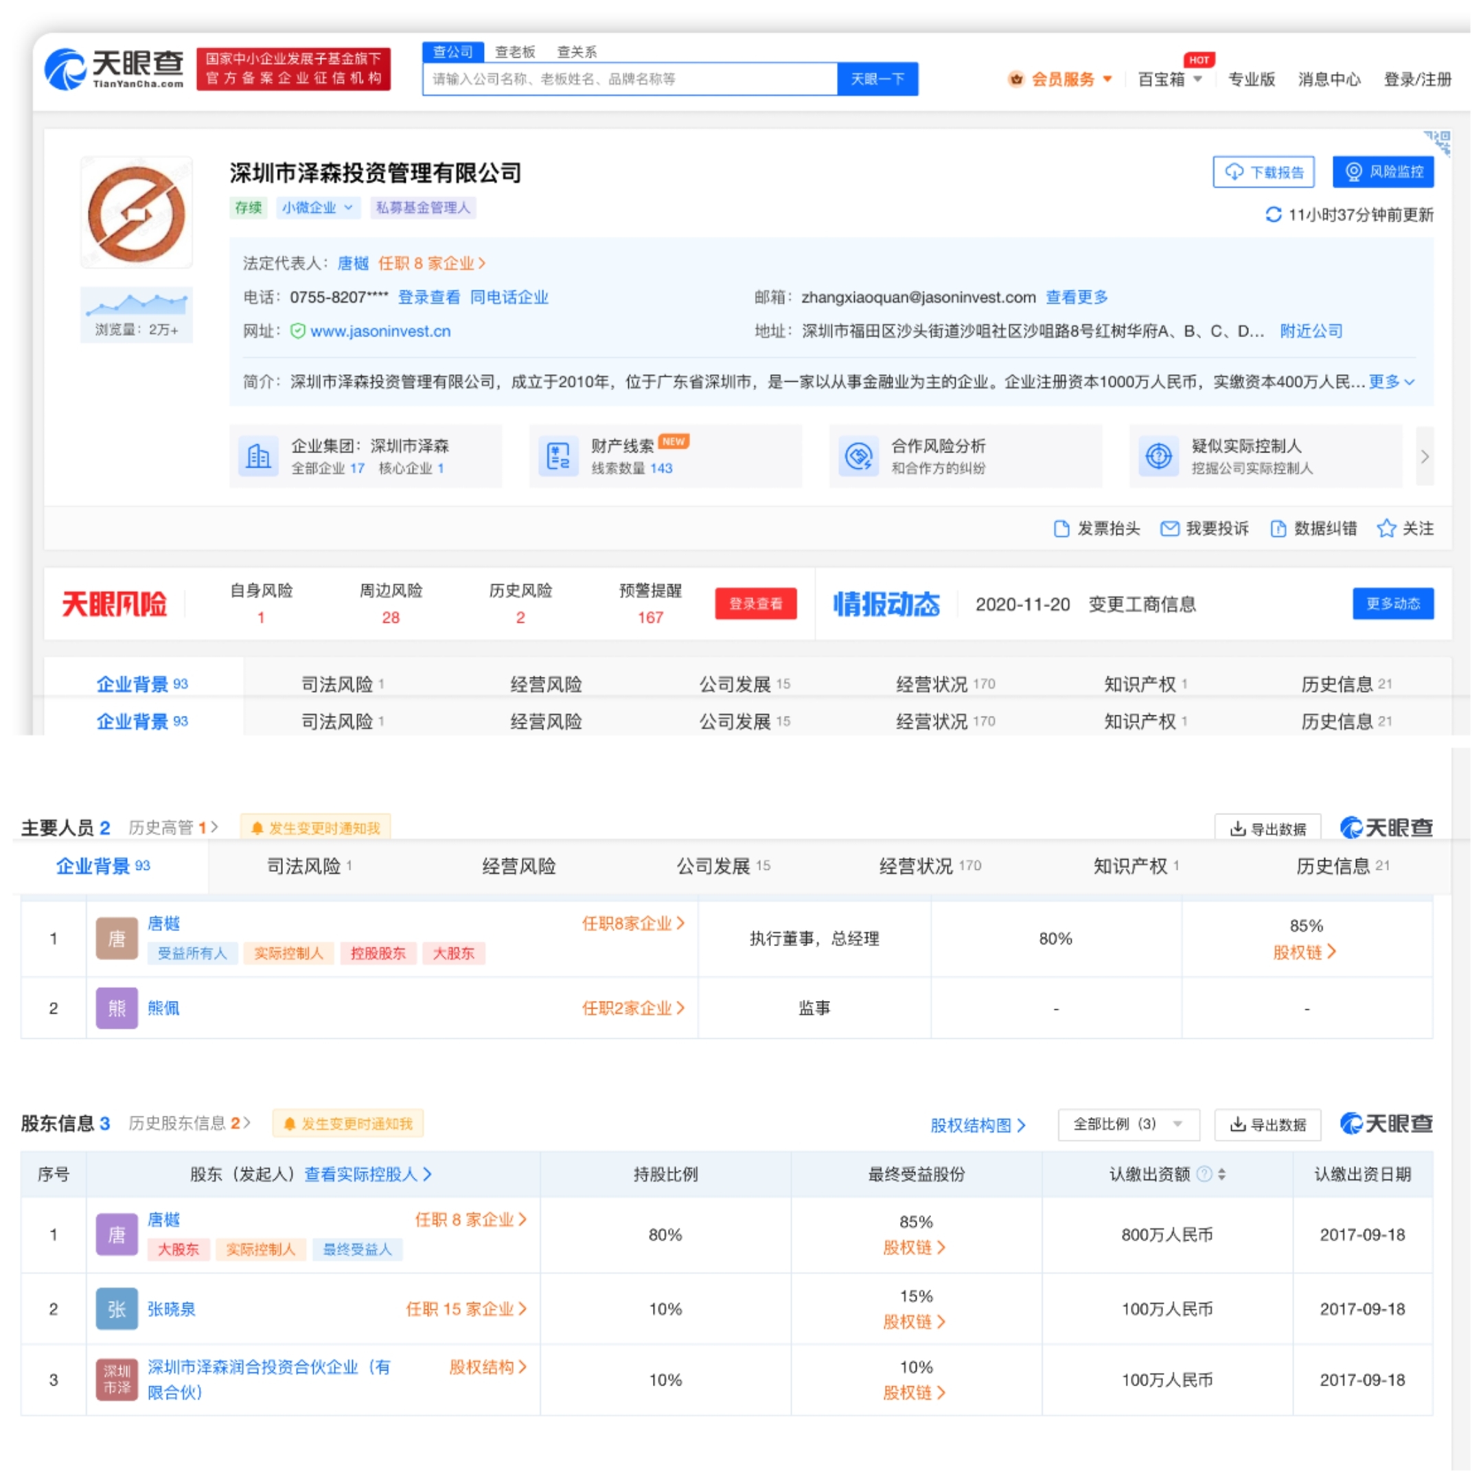Open the QR code icon in card corner

pos(1438,143)
